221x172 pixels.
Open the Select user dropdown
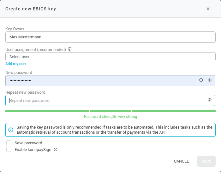[x=110, y=57]
